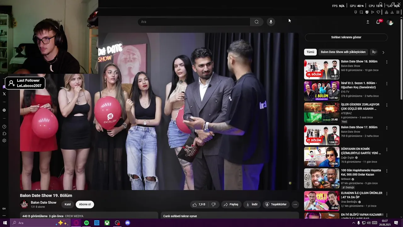403x227 pixels.
Task: Open the Balon Date Show 17. Bölüm thumbnail
Action: click(x=321, y=135)
